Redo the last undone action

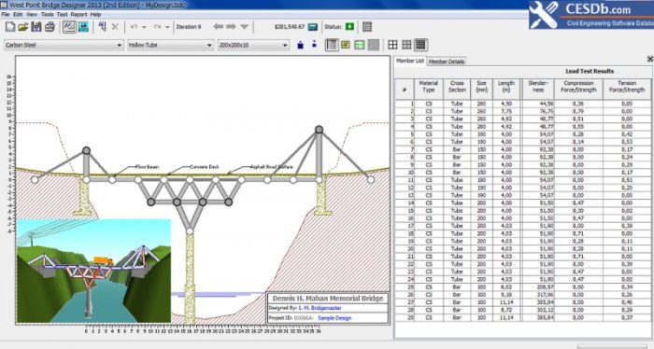pyautogui.click(x=157, y=27)
